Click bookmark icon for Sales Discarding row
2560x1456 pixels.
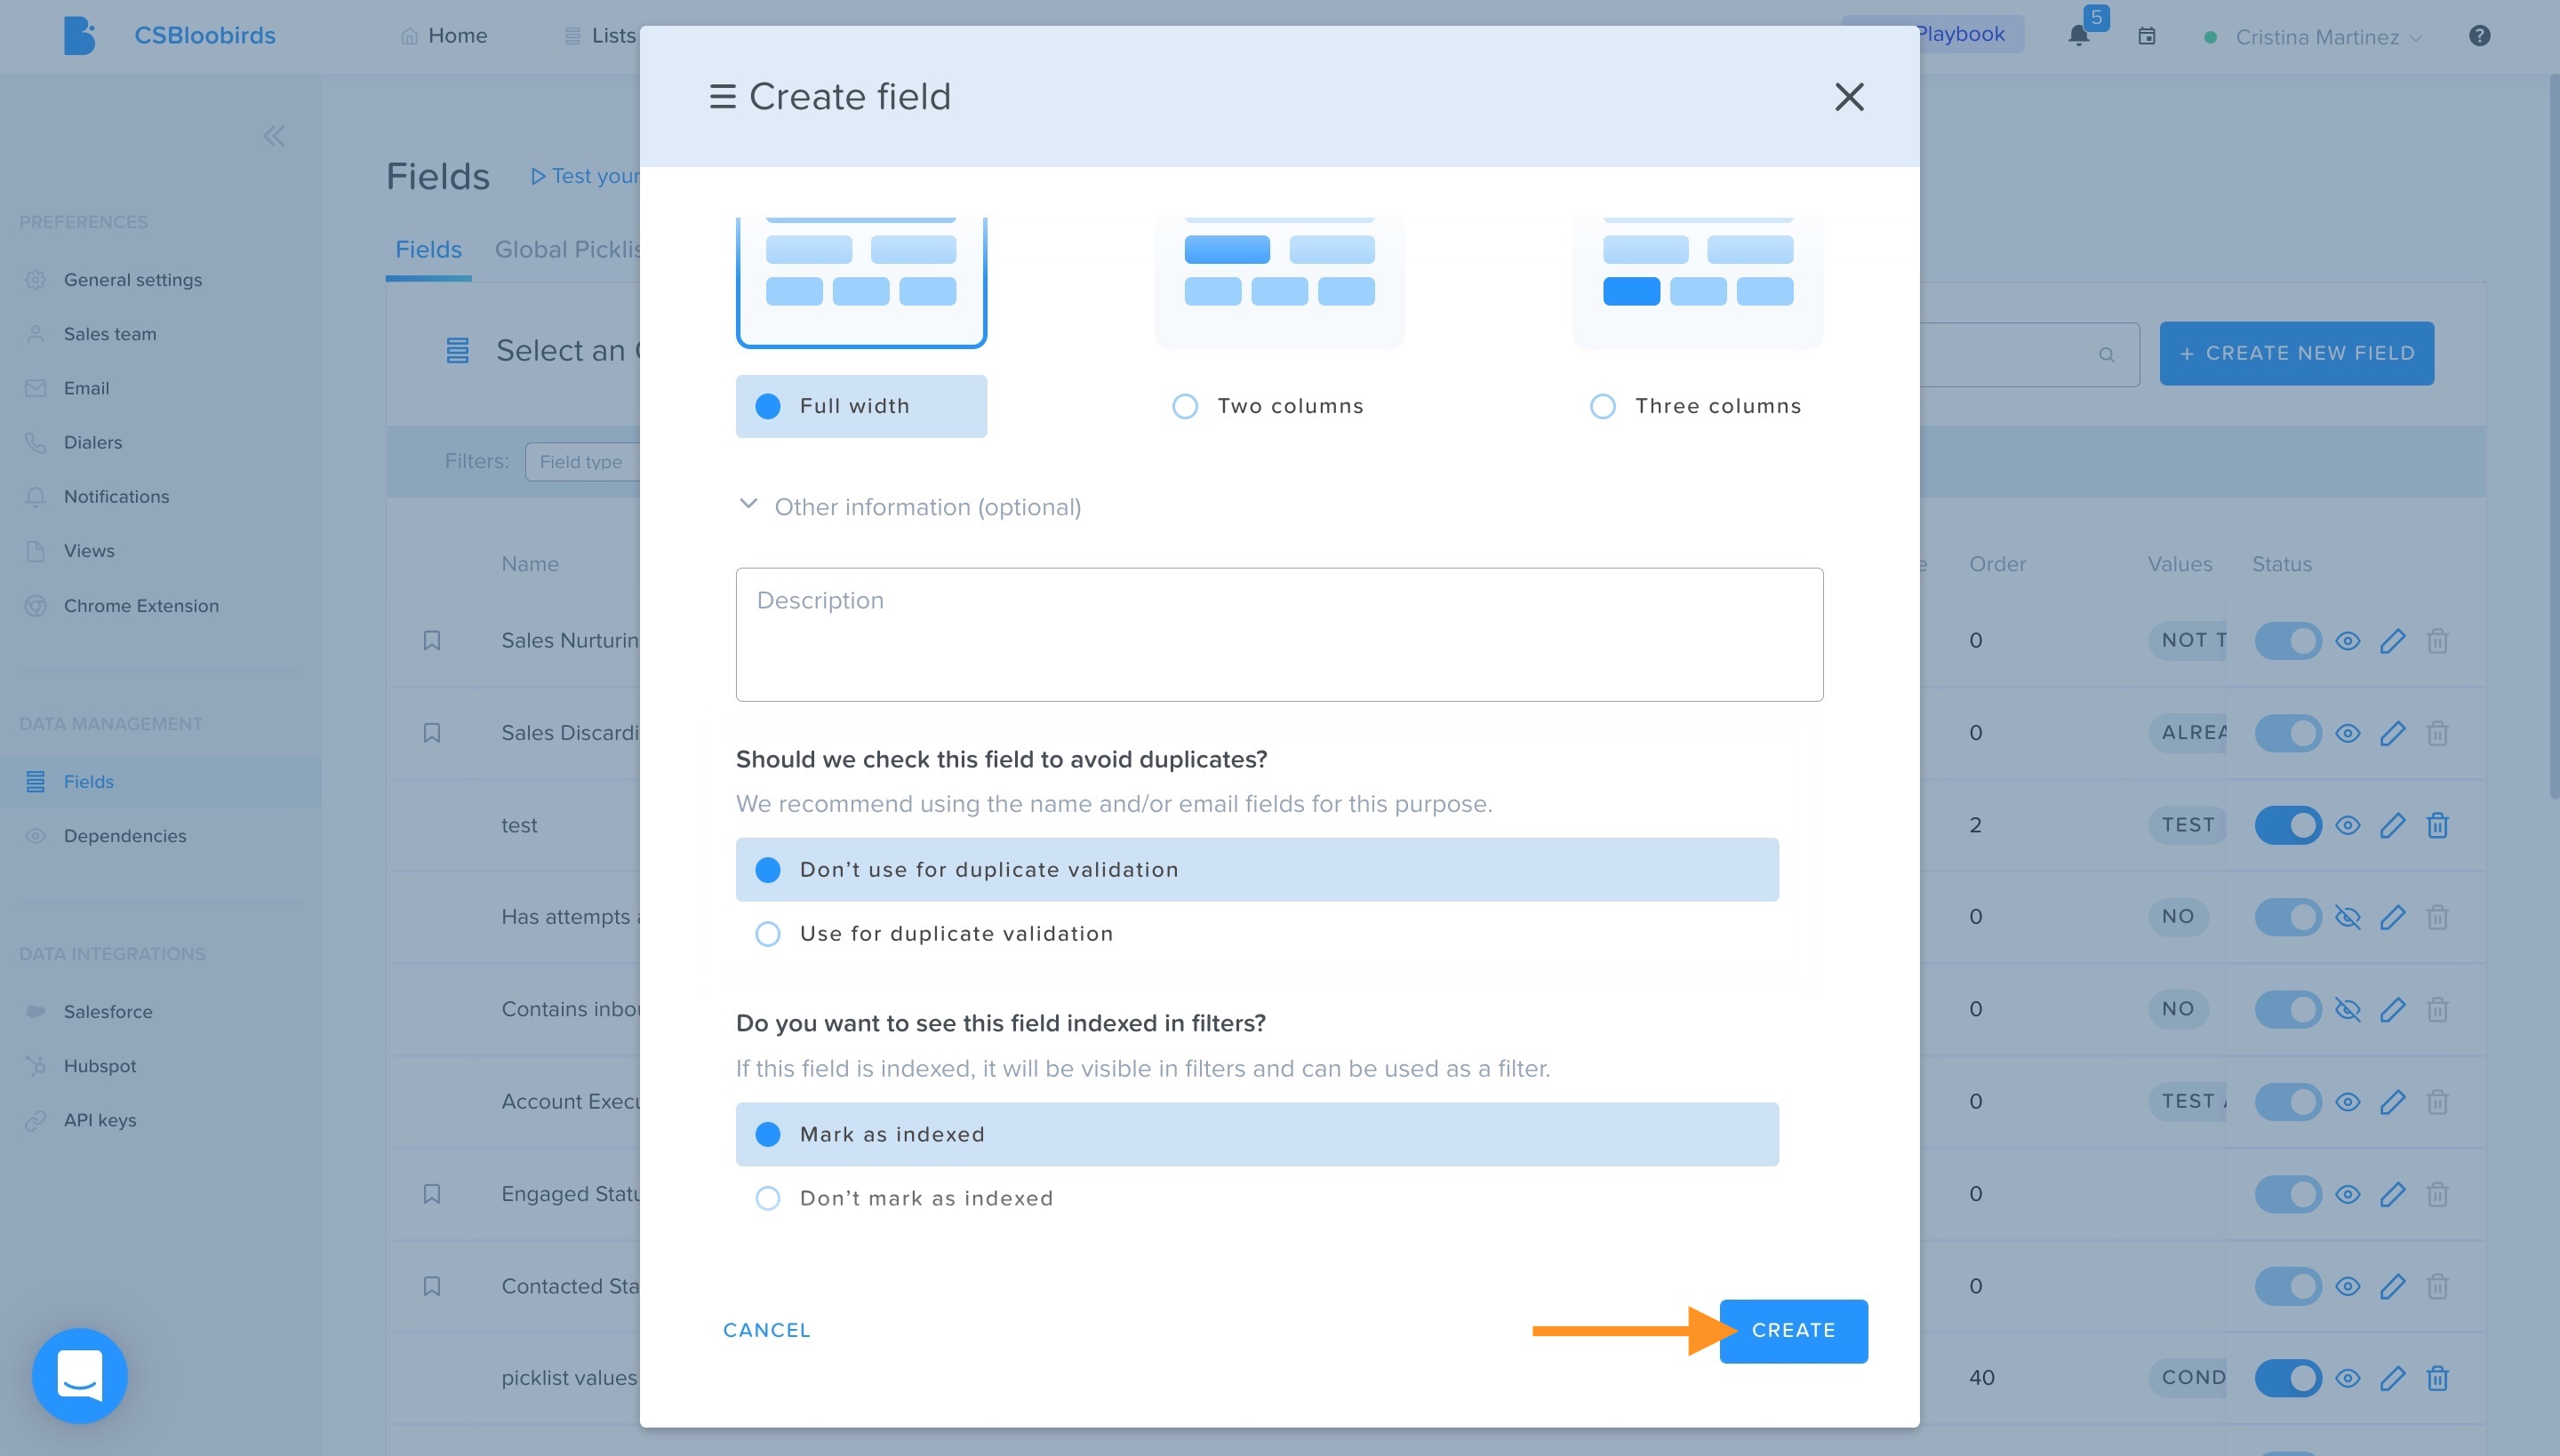coord(431,733)
